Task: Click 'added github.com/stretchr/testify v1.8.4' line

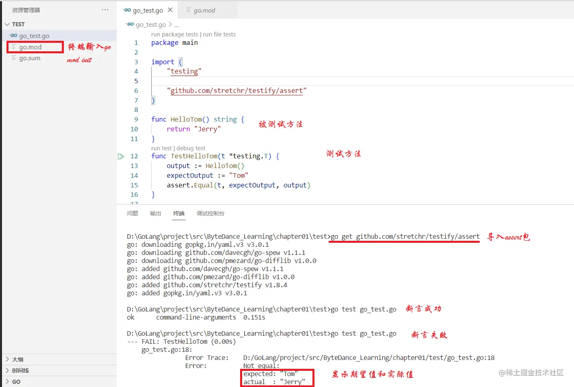Action: point(207,285)
